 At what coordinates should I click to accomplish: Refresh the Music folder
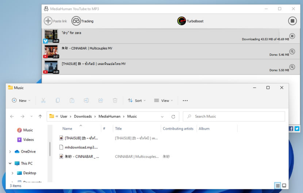pos(173,117)
